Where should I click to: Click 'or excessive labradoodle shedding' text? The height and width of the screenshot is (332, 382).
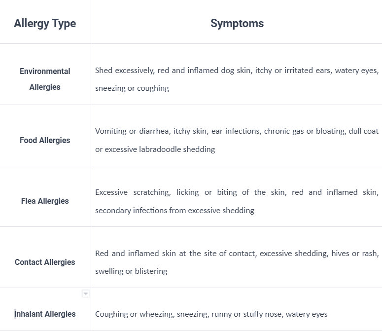coord(155,149)
